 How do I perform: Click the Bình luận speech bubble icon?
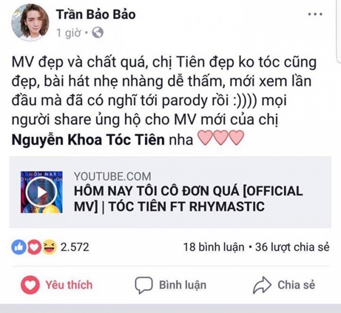(x=143, y=285)
